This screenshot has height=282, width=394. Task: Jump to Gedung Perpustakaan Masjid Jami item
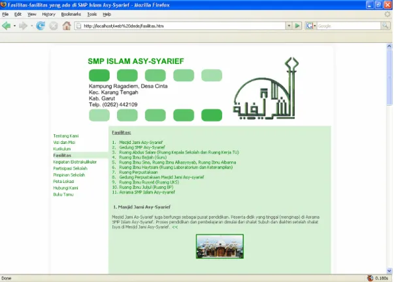(x=161, y=178)
